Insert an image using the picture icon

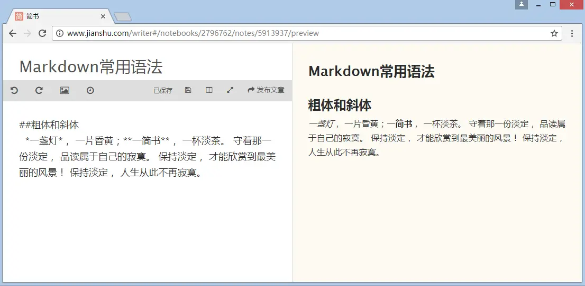coord(65,90)
